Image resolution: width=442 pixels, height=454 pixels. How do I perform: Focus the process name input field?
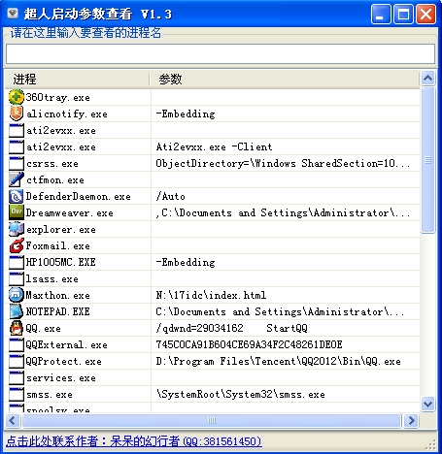(221, 53)
